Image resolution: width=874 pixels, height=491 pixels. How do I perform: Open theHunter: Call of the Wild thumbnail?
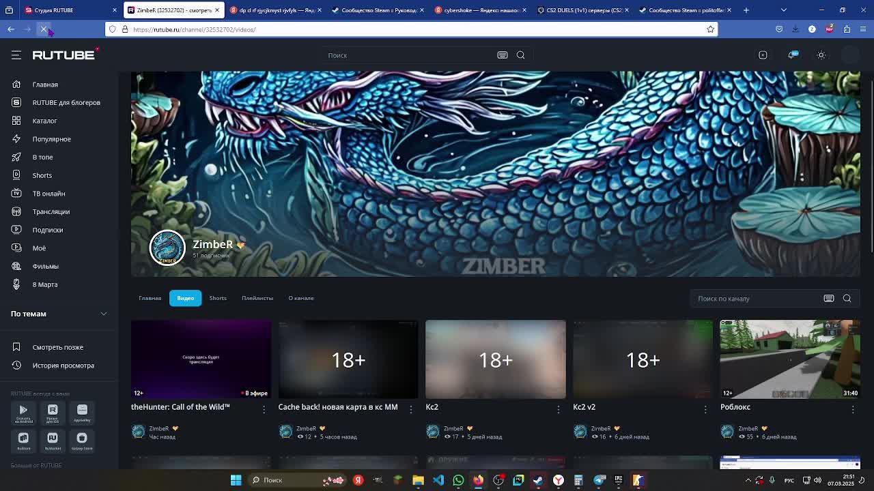tap(201, 359)
